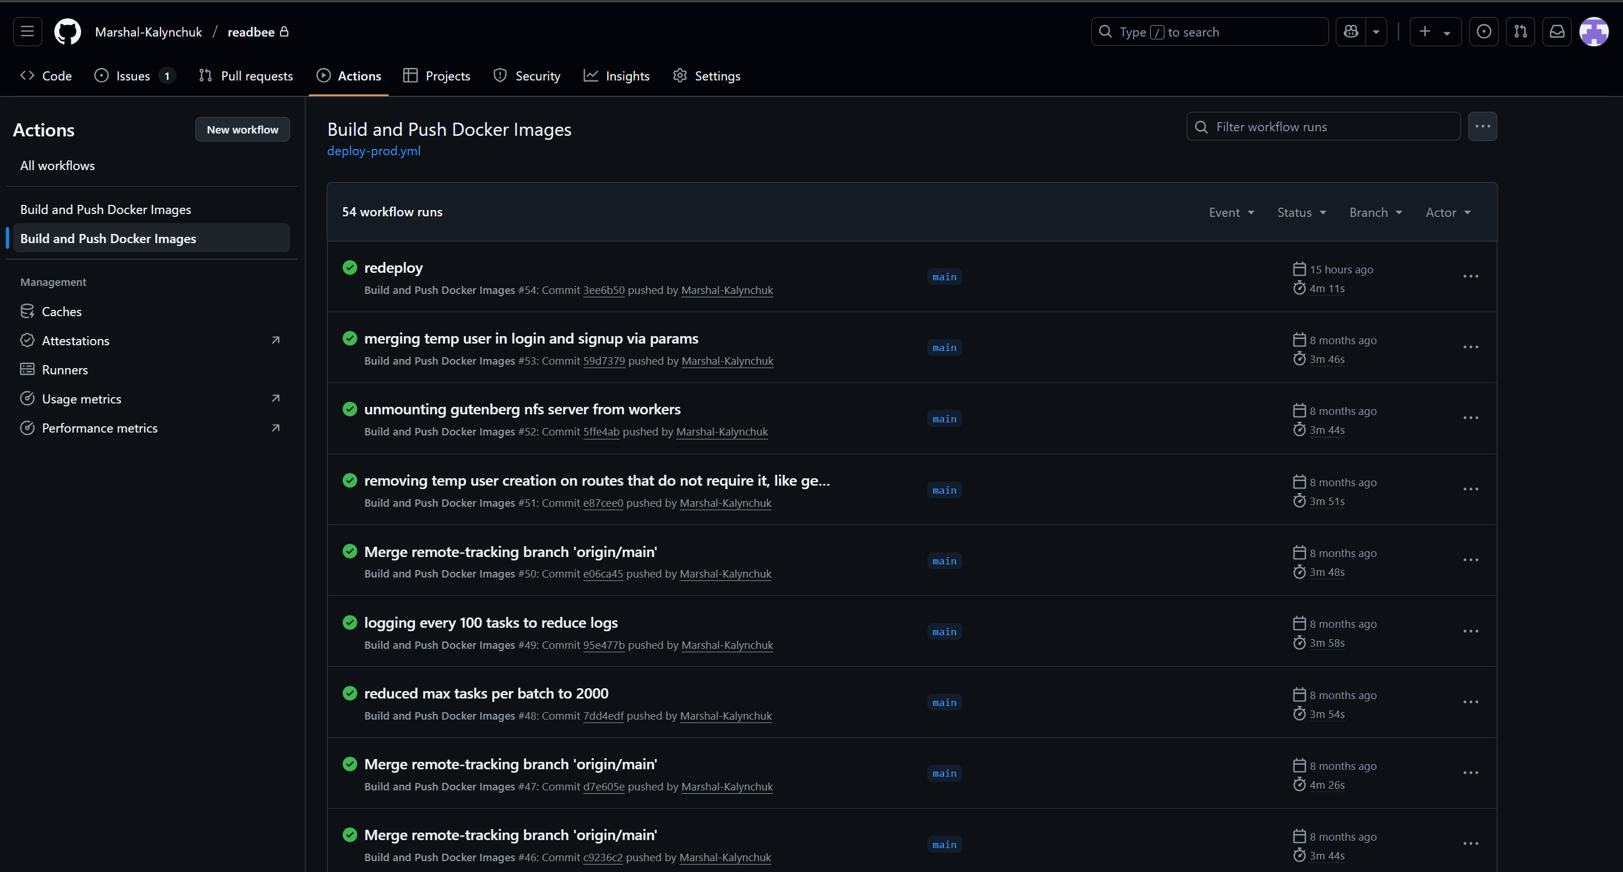
Task: Click the create new plus icon
Action: 1425,31
